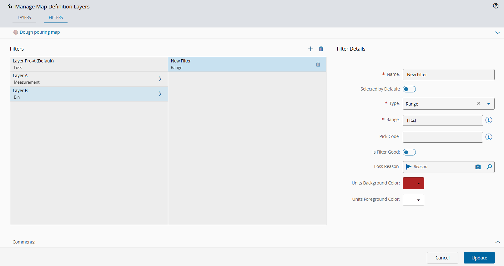This screenshot has height=266, width=504.
Task: Open the Dough pouring map link
Action: 40,32
